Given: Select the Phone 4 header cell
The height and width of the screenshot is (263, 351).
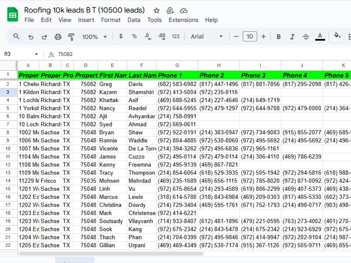Looking at the screenshot, I should (302, 75).
